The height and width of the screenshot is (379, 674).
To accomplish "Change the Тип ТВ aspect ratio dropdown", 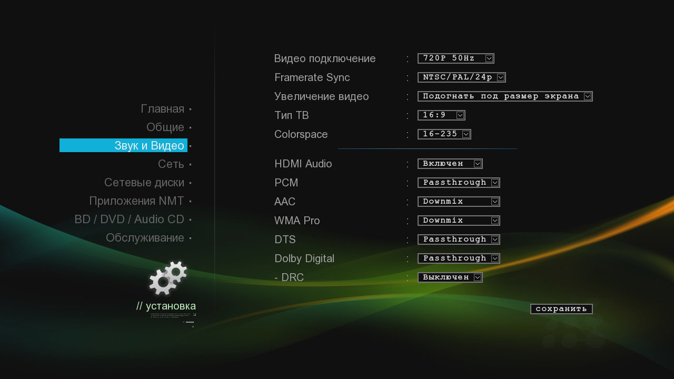I will point(441,115).
